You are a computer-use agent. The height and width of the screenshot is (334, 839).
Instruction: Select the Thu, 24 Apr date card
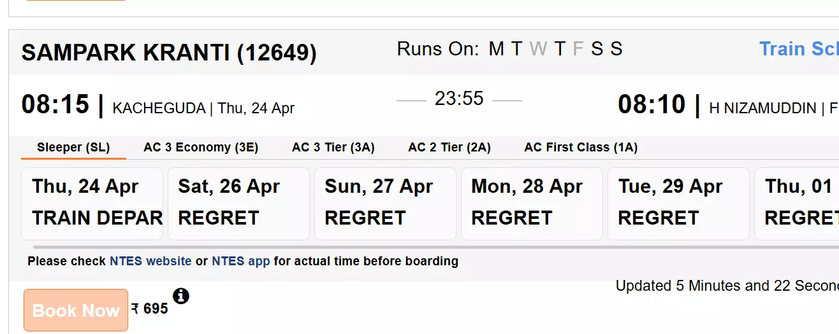[92, 204]
